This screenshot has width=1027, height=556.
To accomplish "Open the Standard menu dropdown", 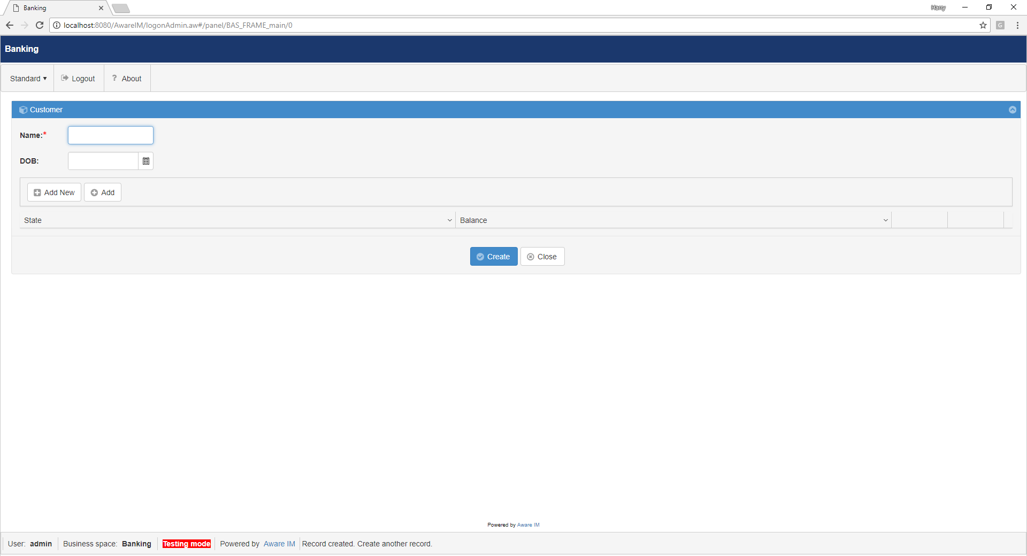I will [28, 79].
